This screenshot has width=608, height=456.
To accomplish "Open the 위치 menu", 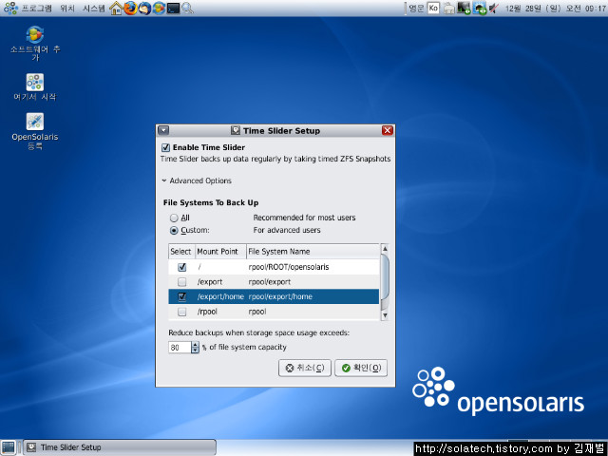I will coord(67,9).
